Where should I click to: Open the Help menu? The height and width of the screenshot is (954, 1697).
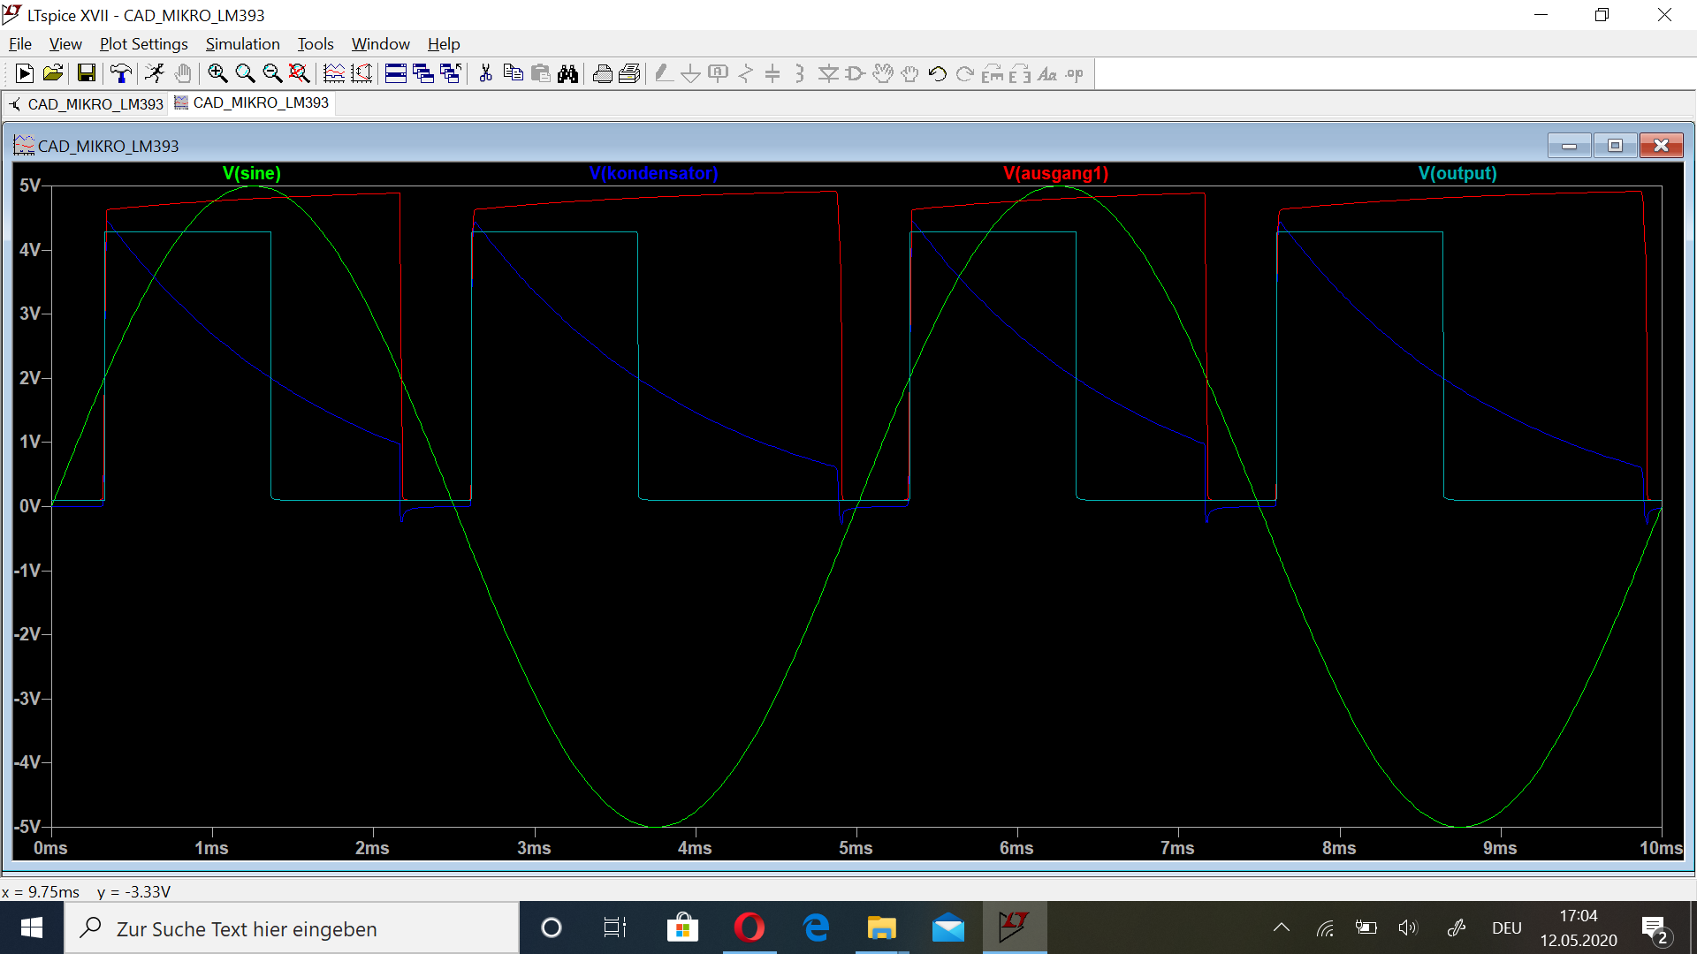444,44
